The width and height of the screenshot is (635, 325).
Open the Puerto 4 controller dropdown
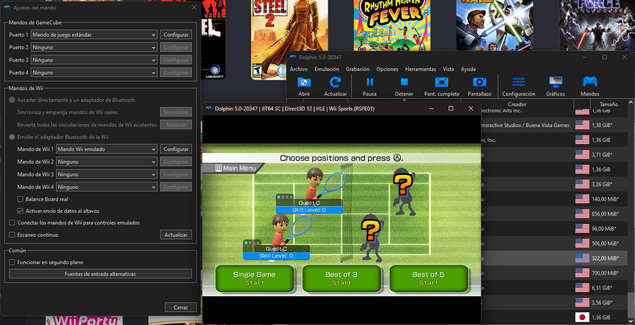click(94, 73)
